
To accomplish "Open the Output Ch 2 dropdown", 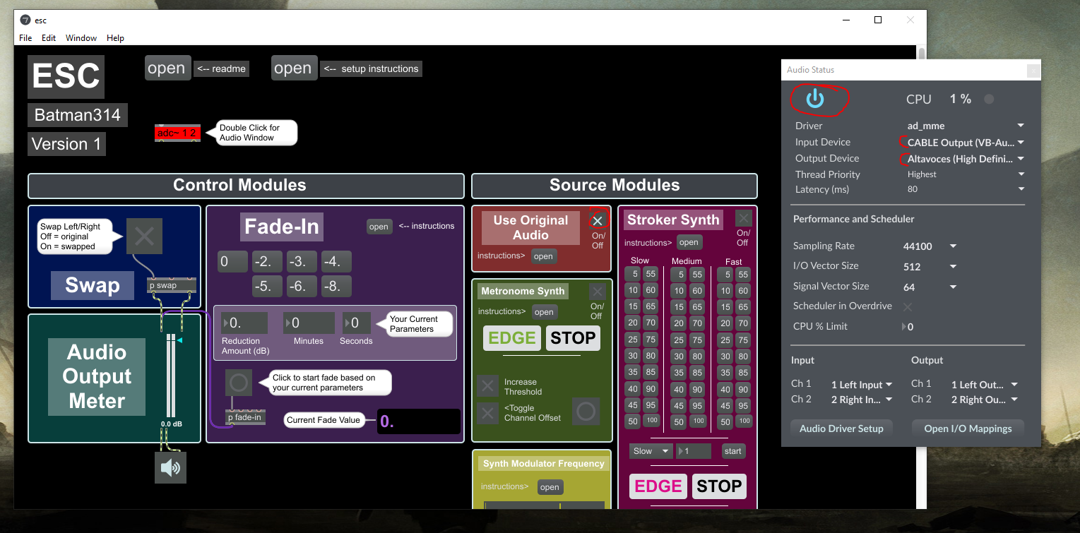I will 985,400.
